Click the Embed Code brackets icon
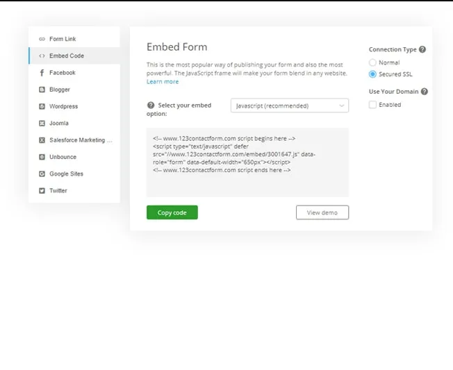453x370 pixels. (42, 56)
